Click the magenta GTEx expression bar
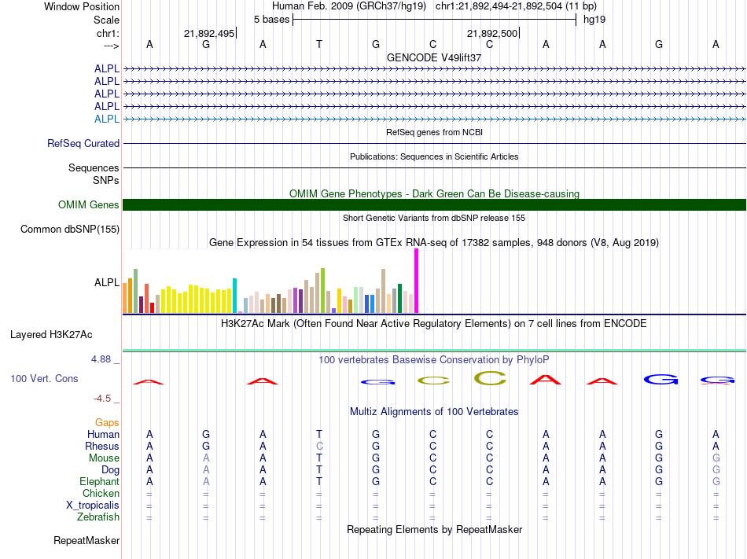Screen dimensions: 747x559 click(x=417, y=281)
